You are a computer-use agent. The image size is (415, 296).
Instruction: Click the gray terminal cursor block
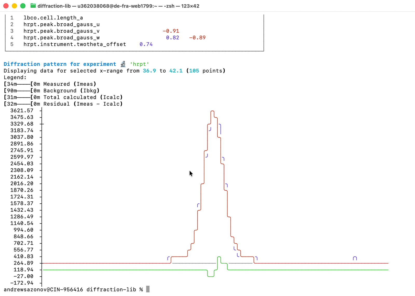point(148,289)
